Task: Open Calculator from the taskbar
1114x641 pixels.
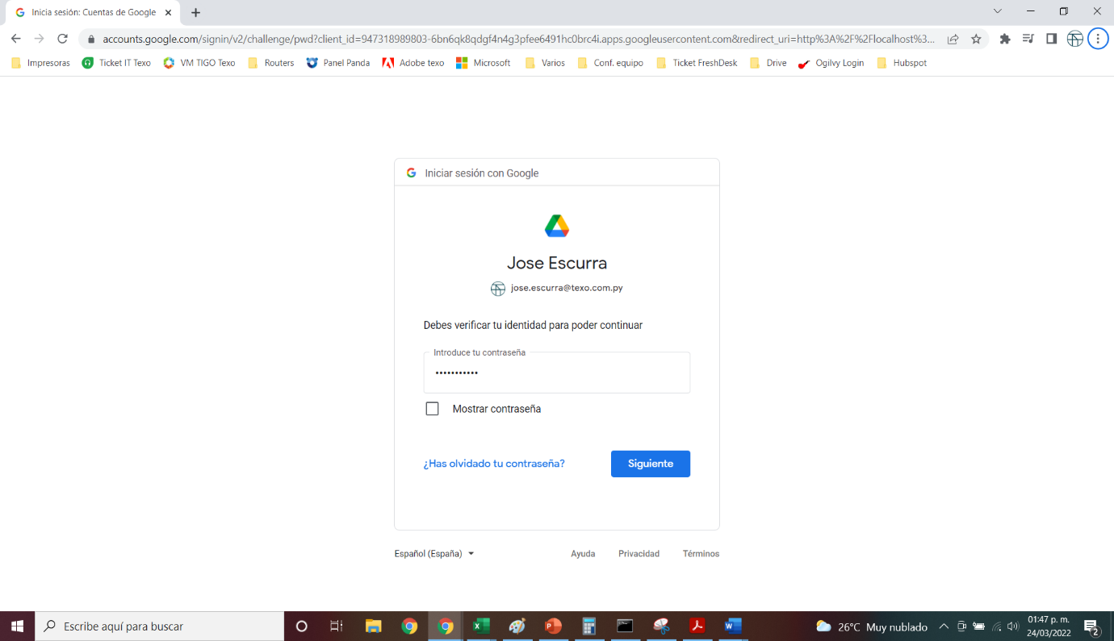Action: pyautogui.click(x=589, y=626)
